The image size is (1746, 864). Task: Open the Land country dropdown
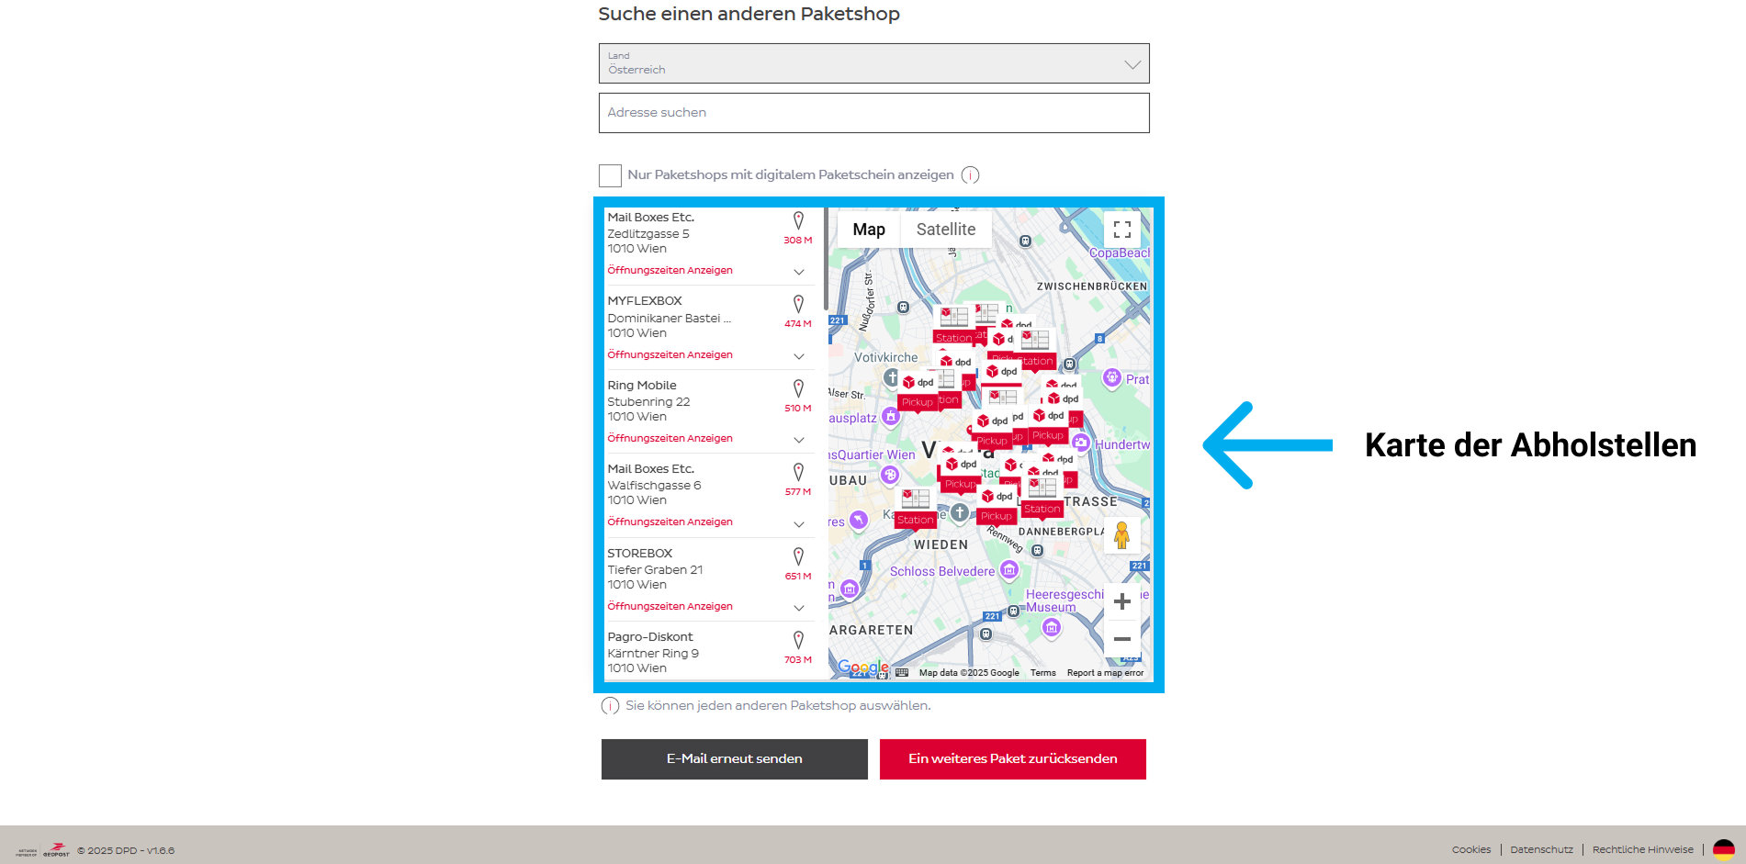pyautogui.click(x=873, y=63)
